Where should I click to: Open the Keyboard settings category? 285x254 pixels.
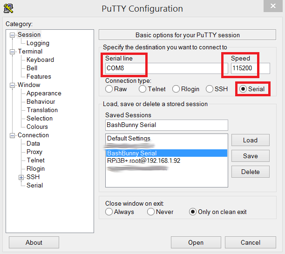(x=40, y=60)
